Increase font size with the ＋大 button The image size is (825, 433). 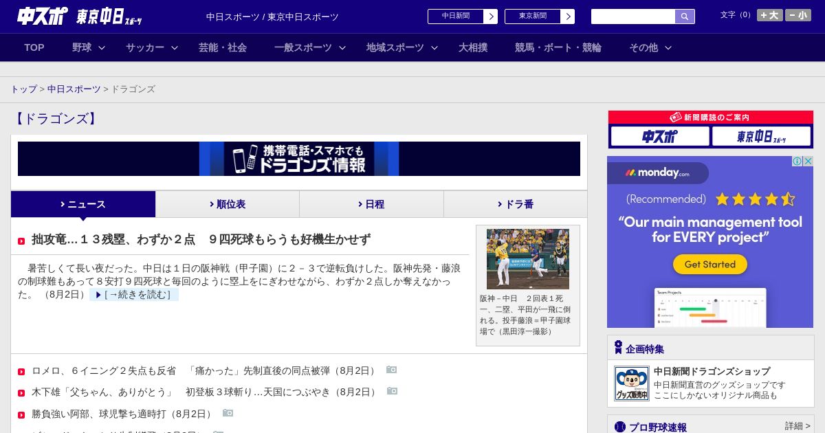pyautogui.click(x=770, y=15)
